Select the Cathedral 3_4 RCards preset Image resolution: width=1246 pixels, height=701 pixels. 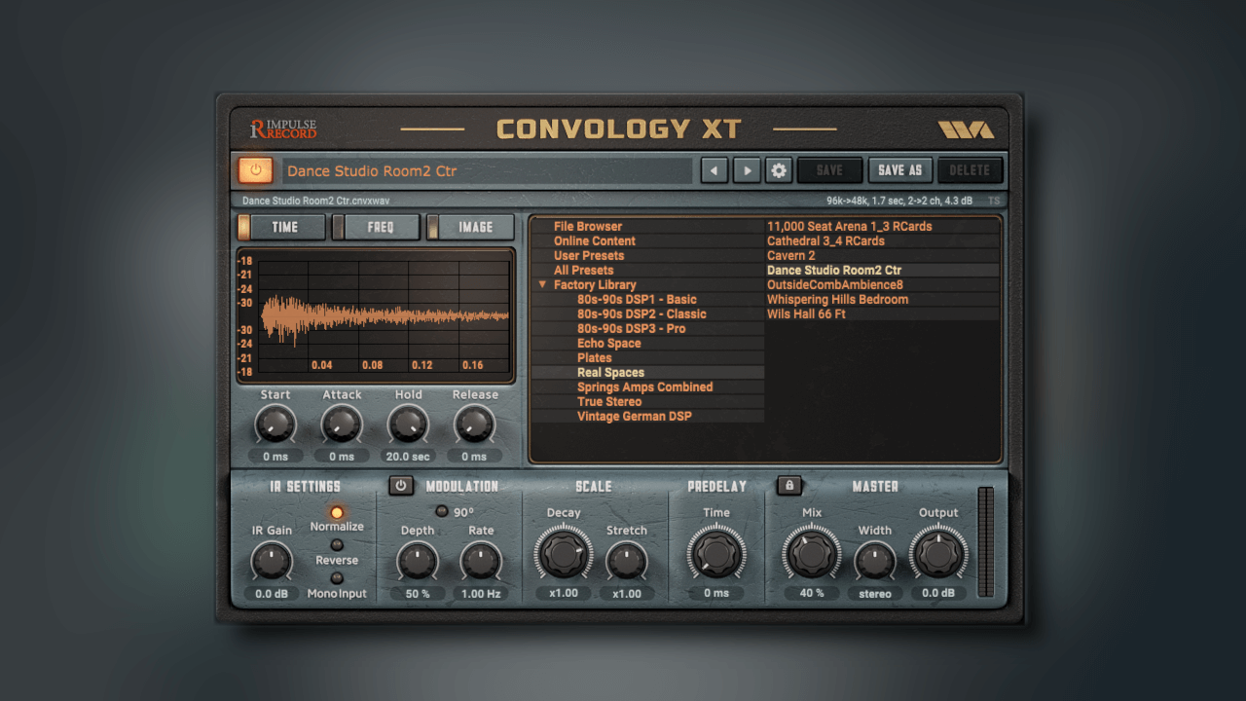(825, 241)
